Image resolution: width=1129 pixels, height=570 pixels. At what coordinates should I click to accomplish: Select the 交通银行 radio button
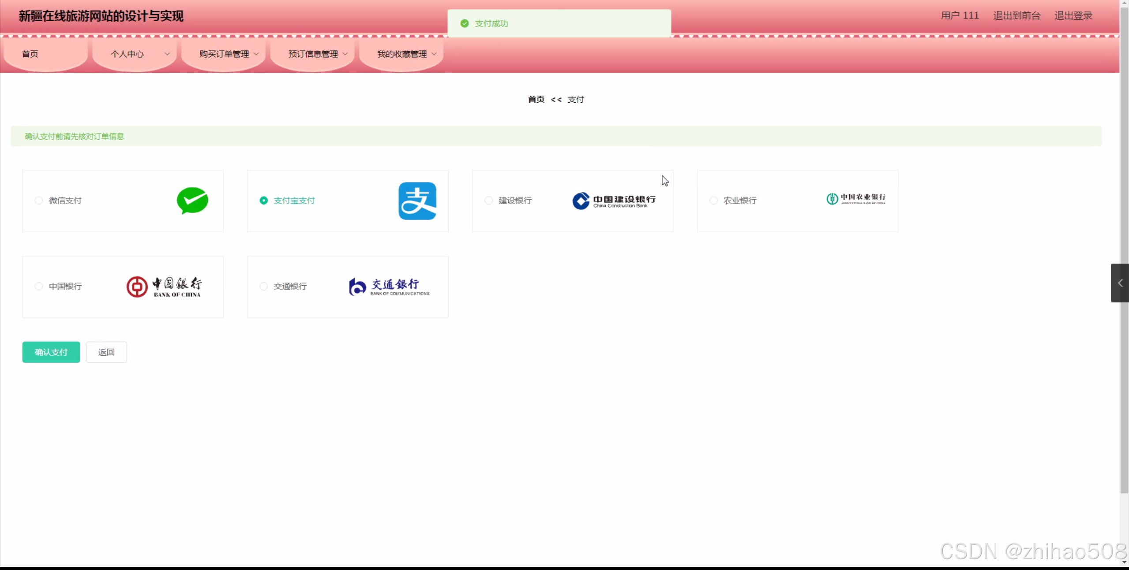tap(264, 287)
